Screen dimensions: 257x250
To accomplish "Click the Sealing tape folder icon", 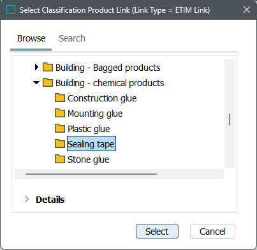I will (x=60, y=144).
